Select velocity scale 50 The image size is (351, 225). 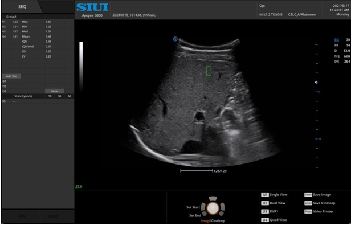point(69,96)
